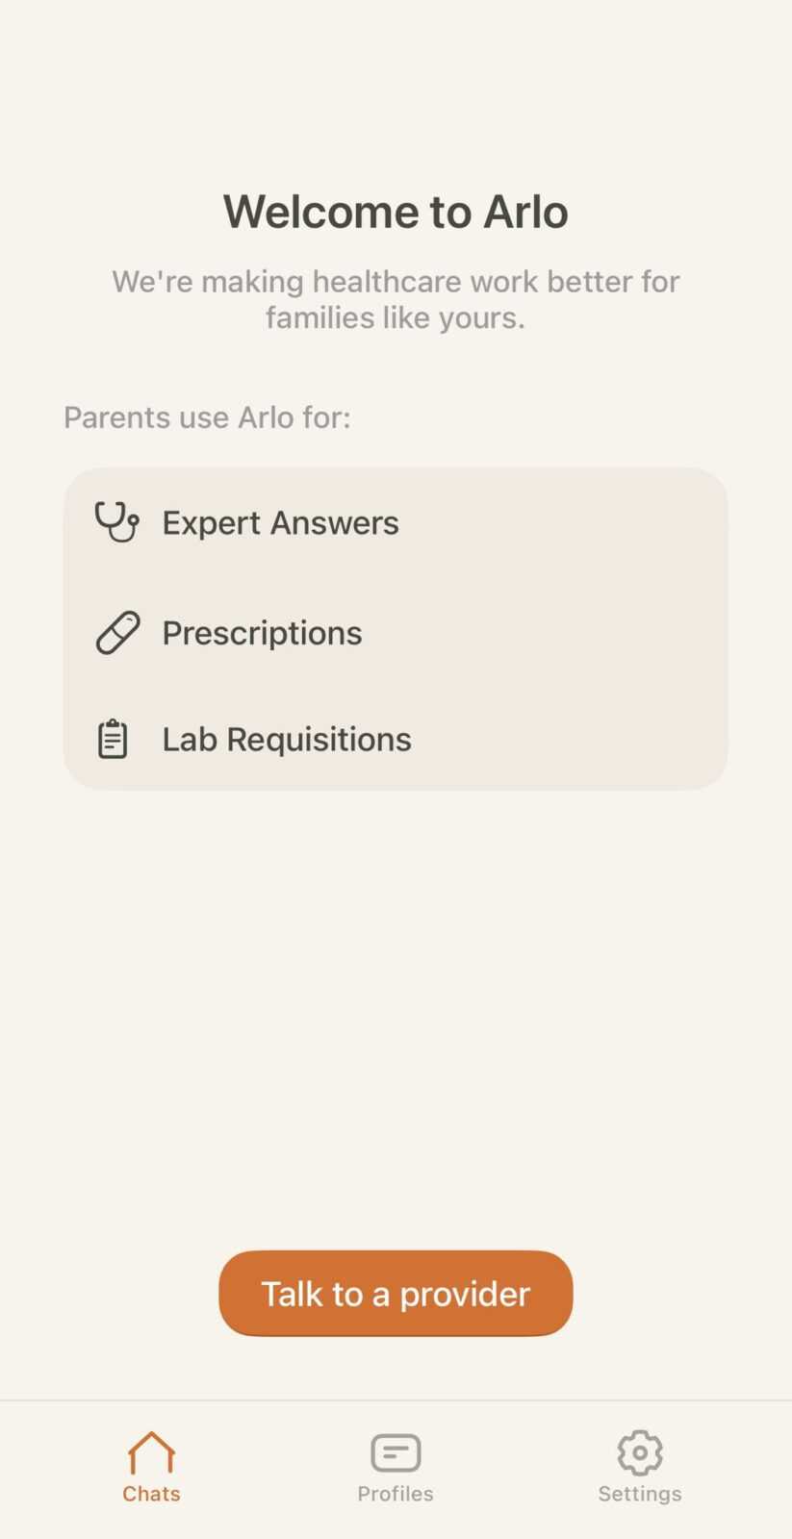
Task: Tap the stethoscope icon beside Expert Answers
Action: [116, 522]
